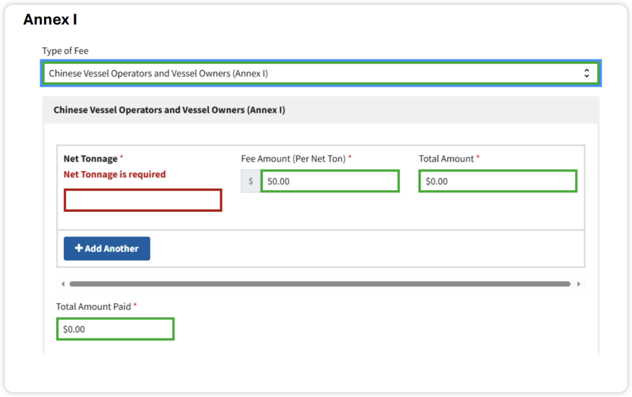Click the "Net Tonnage is required" error message
The image size is (632, 397).
tap(115, 174)
